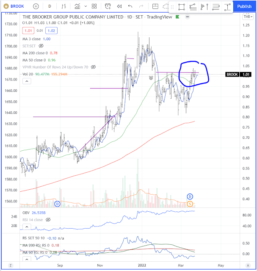This screenshot has width=257, height=271.
Task: Click the 1.25 price axis label
Action: (x=246, y=25)
